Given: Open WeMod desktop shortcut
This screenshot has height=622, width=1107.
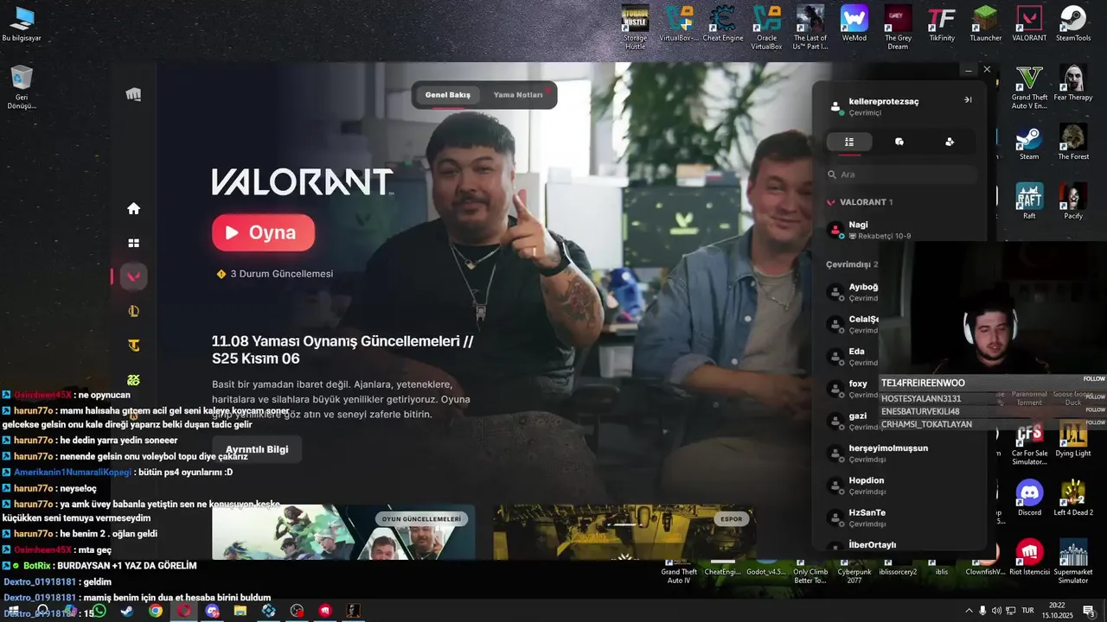Looking at the screenshot, I should click(x=854, y=24).
